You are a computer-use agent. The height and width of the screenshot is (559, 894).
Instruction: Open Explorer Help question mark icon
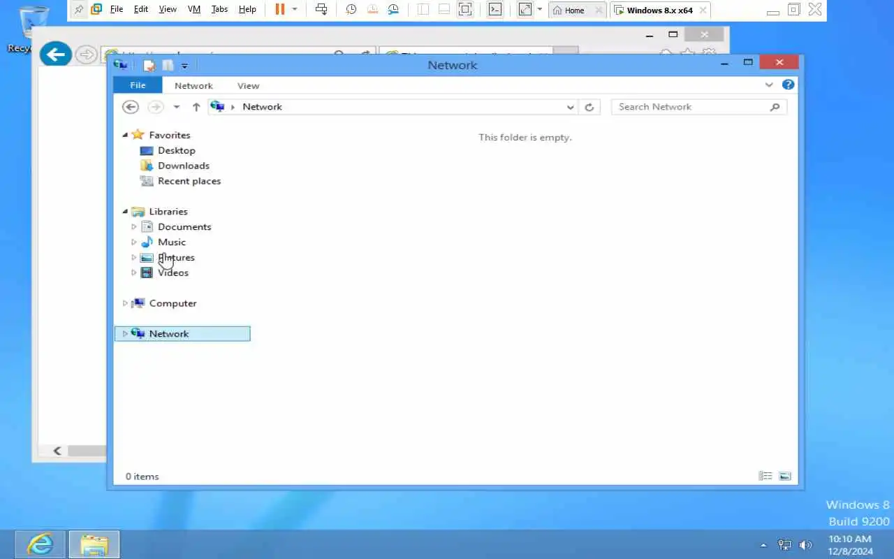click(x=789, y=85)
